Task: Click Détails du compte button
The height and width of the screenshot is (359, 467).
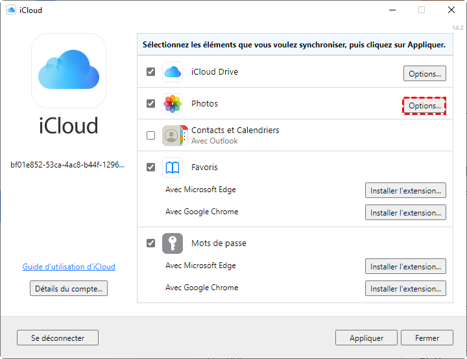Action: tap(69, 288)
